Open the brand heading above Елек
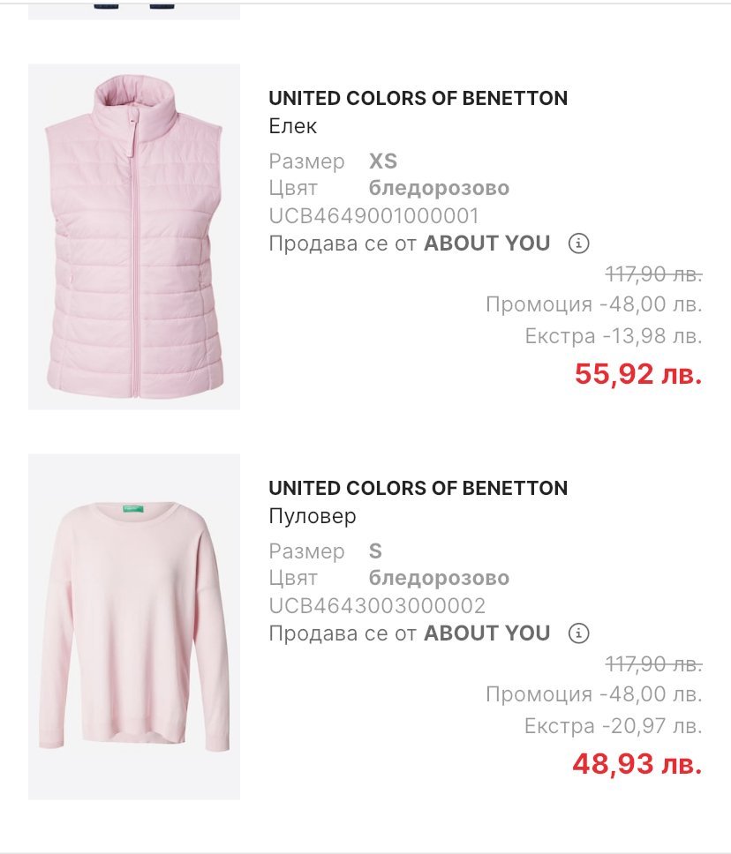Image resolution: width=731 pixels, height=854 pixels. 418,98
